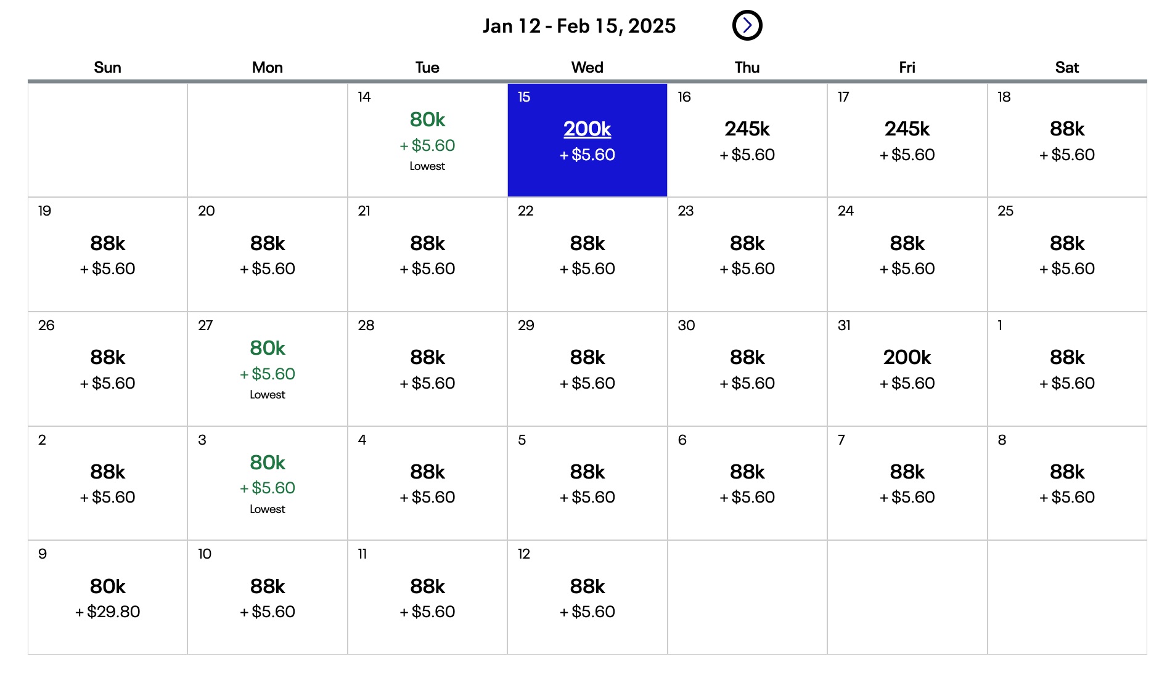Choose February 3 showing lowest 80k fare
The height and width of the screenshot is (675, 1175).
pos(267,483)
